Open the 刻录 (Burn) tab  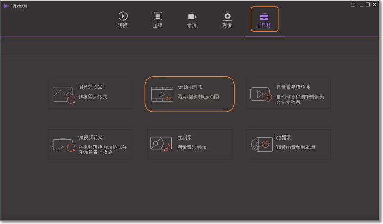(x=227, y=19)
